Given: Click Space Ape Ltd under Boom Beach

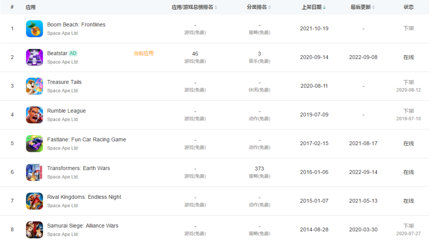Looking at the screenshot, I should click(62, 33).
